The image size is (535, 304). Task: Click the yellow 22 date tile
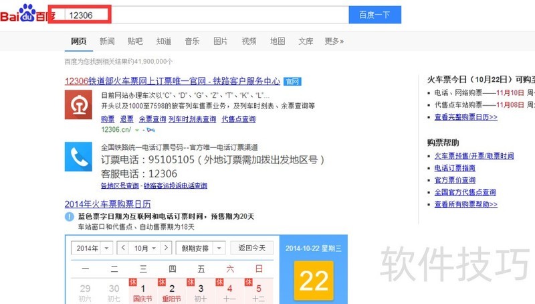pos(314,281)
